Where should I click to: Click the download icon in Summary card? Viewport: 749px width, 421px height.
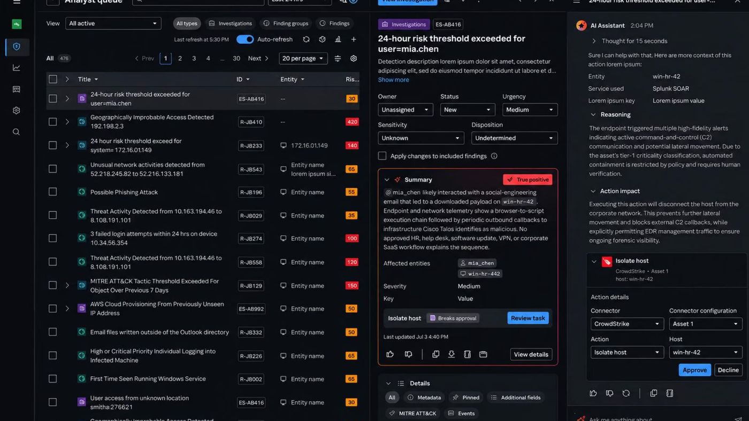(452, 354)
